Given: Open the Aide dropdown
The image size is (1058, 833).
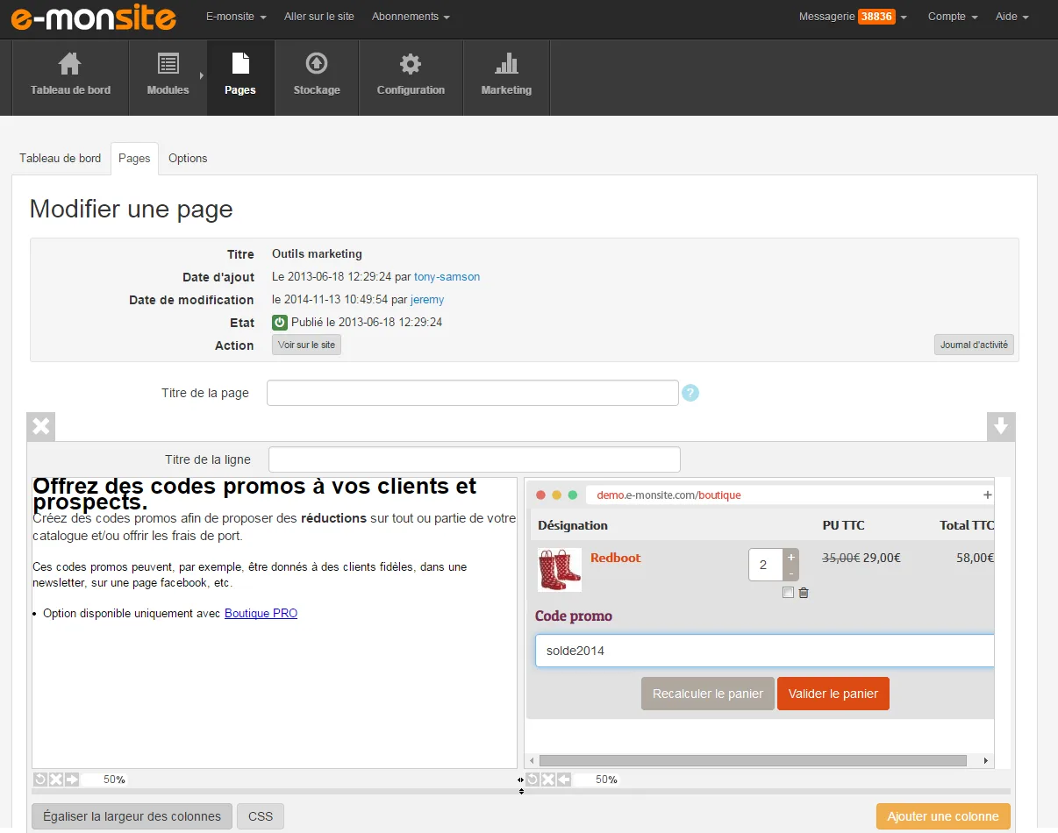Looking at the screenshot, I should click(x=1012, y=17).
